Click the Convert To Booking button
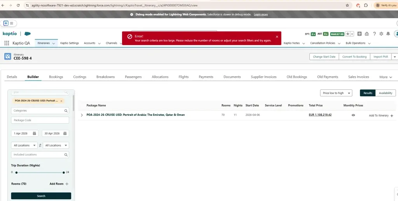 point(354,57)
